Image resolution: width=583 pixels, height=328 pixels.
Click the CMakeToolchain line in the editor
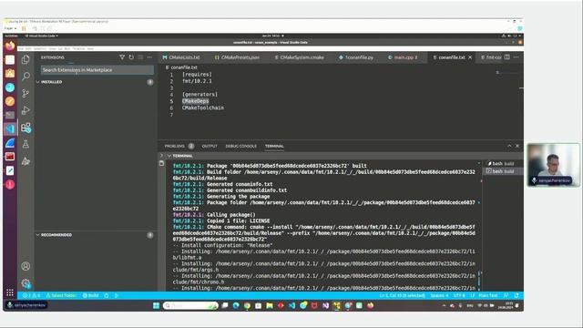(x=202, y=108)
